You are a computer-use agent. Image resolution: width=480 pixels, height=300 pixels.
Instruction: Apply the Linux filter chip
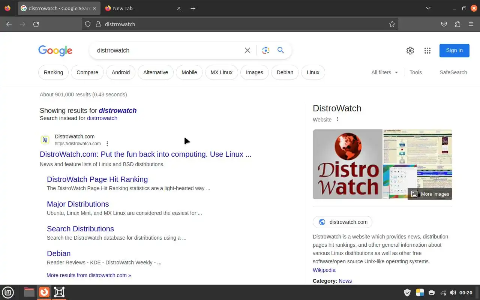tap(313, 72)
